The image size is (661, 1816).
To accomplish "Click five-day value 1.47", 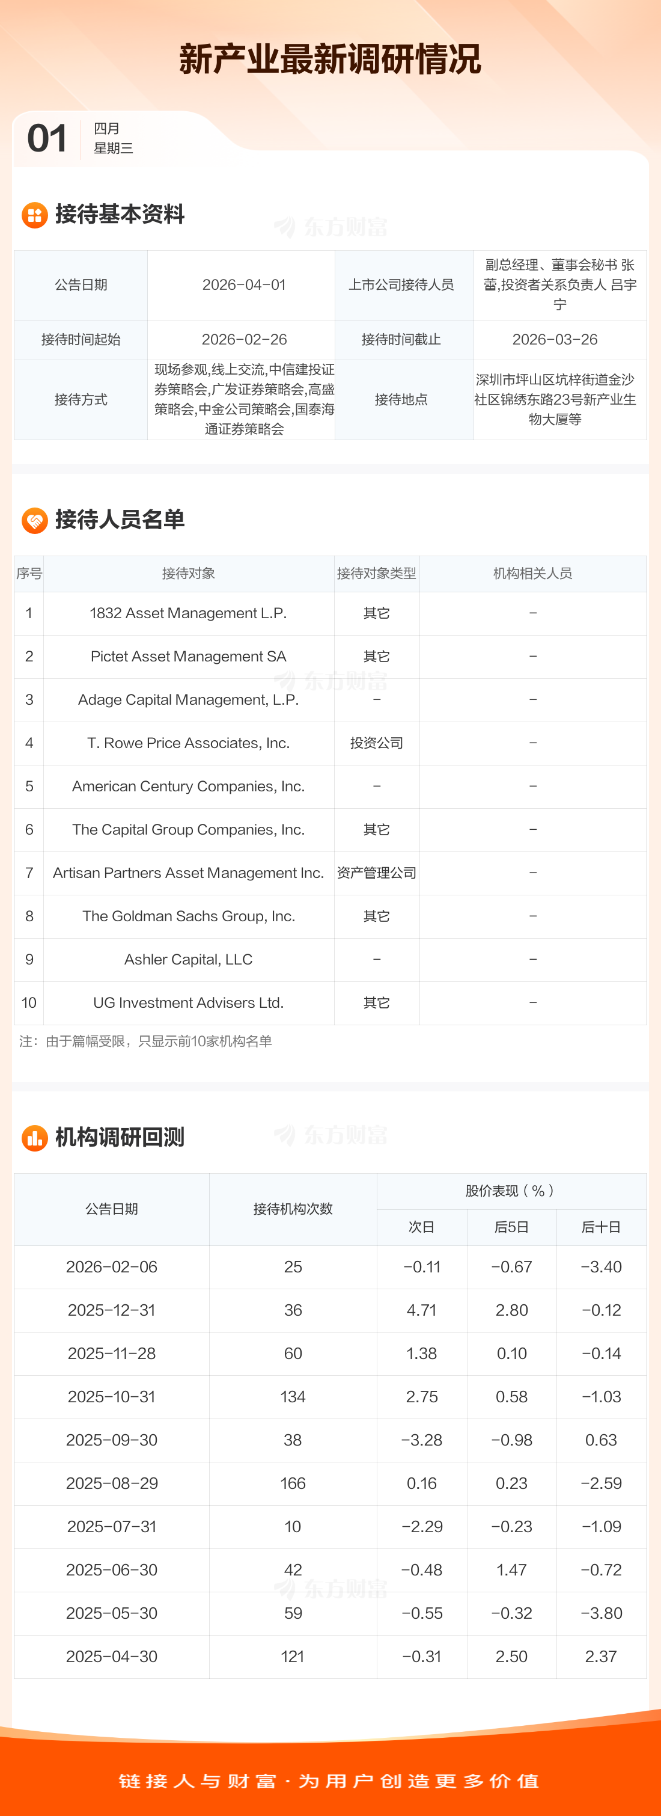I will point(511,1570).
